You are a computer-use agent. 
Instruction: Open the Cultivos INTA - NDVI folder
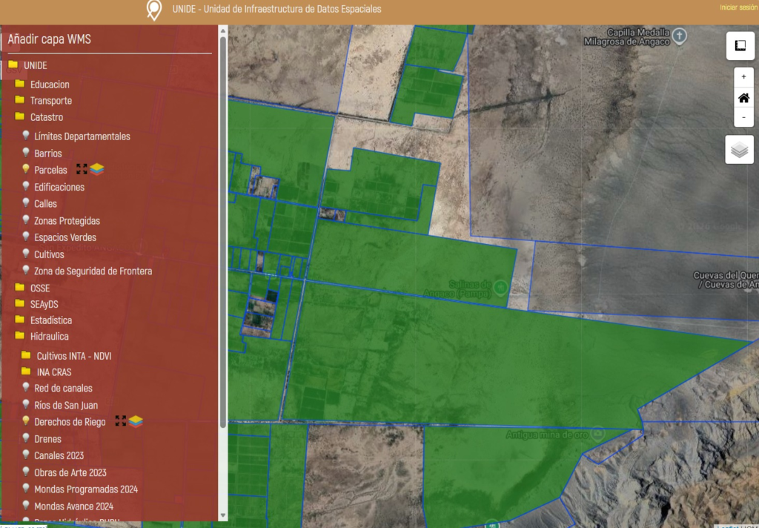(x=26, y=355)
